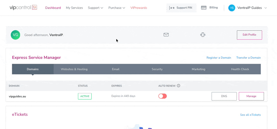Open My Services menu item
277x129 pixels.
point(74,8)
